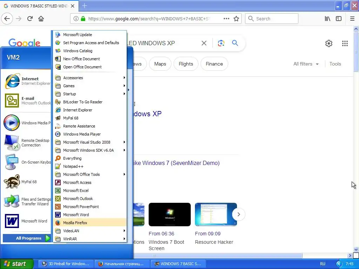The width and height of the screenshot is (359, 269).
Task: Open Files and Settings Transfer Wizard
Action: click(27, 201)
